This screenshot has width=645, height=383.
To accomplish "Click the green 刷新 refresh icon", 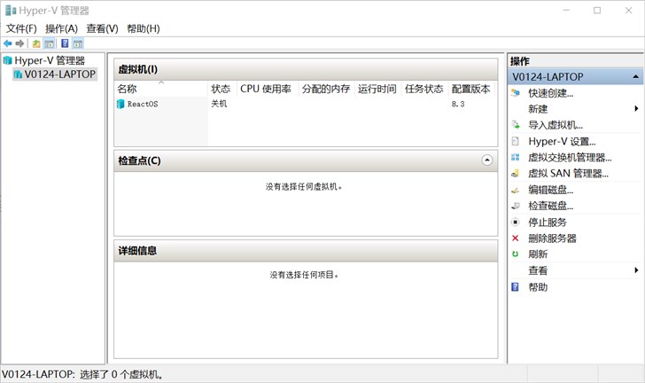I will click(x=515, y=254).
